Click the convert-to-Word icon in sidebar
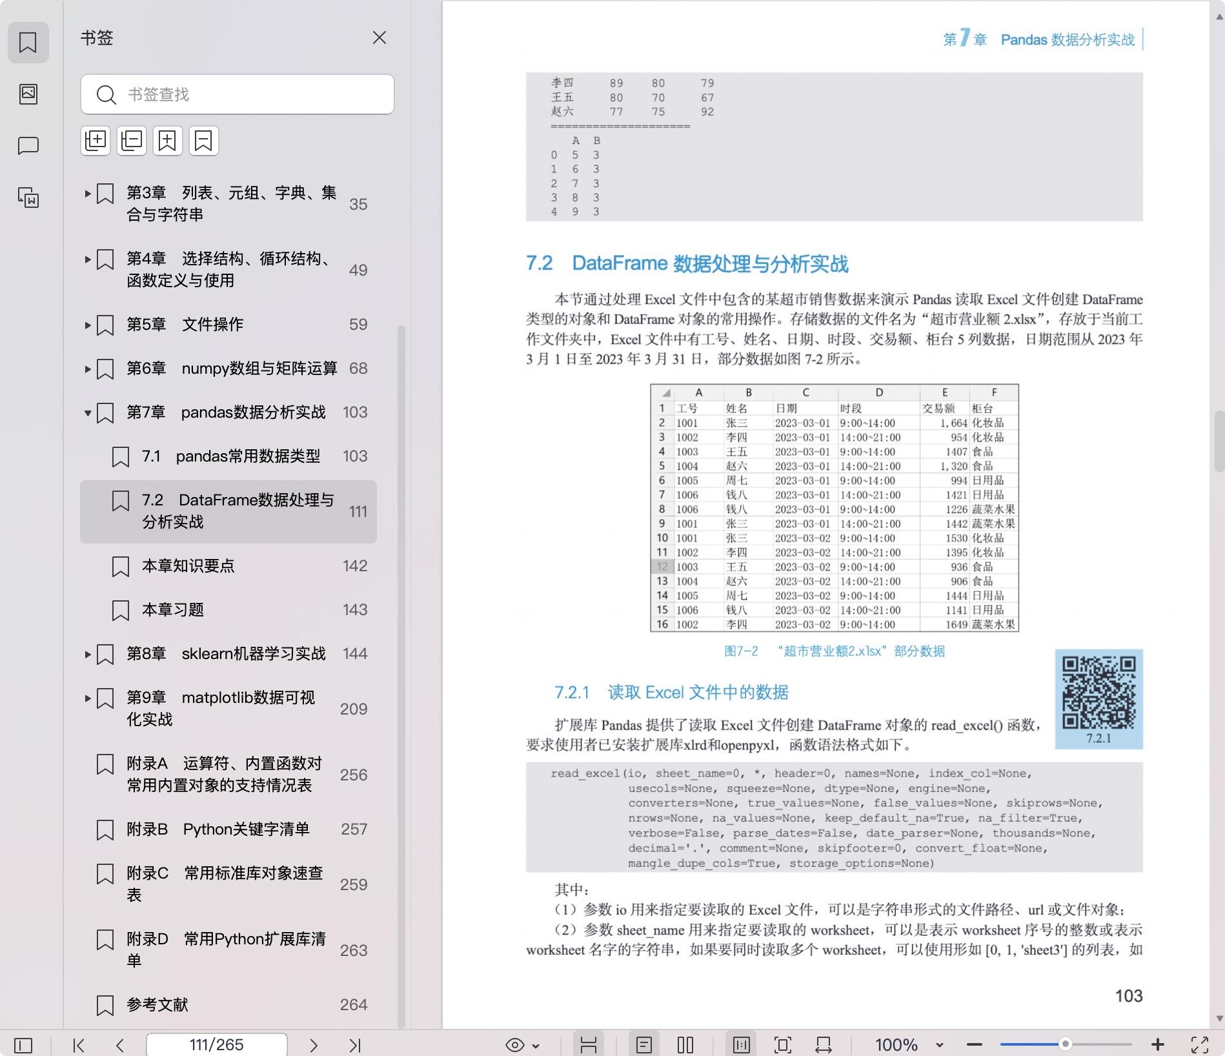Viewport: 1225px width, 1056px height. 28,198
